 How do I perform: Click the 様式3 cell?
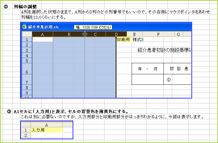point(138,40)
